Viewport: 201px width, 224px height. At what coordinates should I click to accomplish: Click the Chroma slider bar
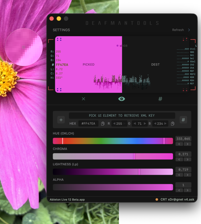113,156
